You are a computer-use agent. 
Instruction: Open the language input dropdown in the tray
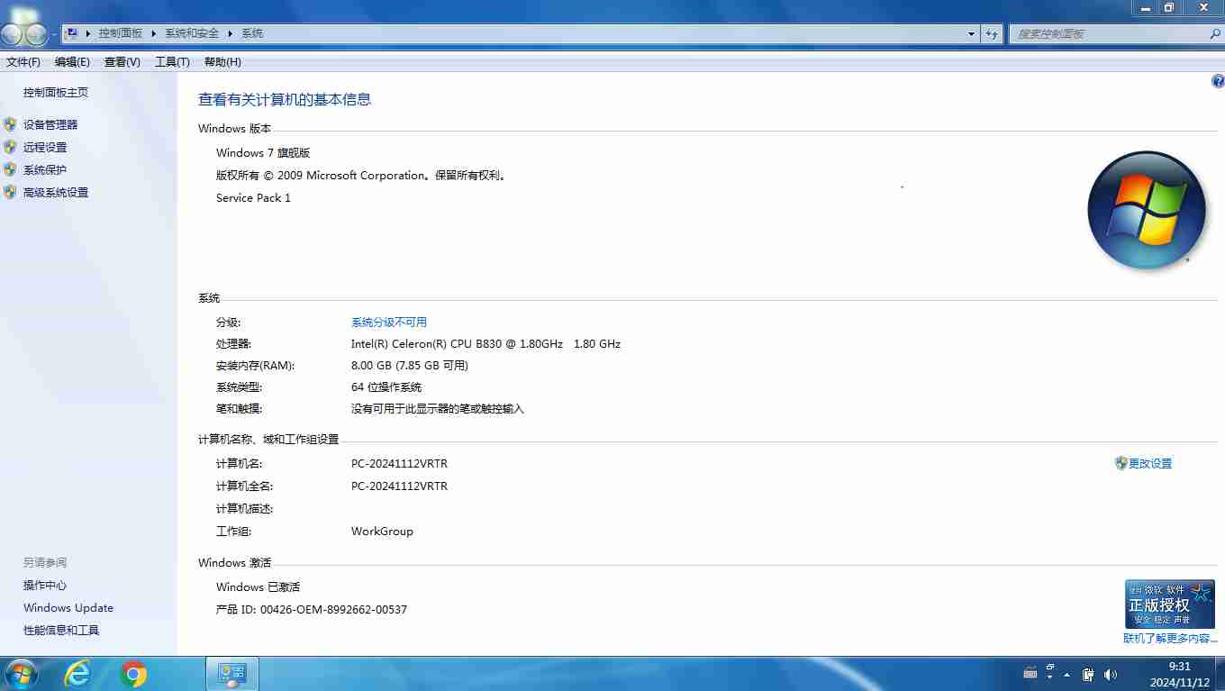pyautogui.click(x=1049, y=674)
